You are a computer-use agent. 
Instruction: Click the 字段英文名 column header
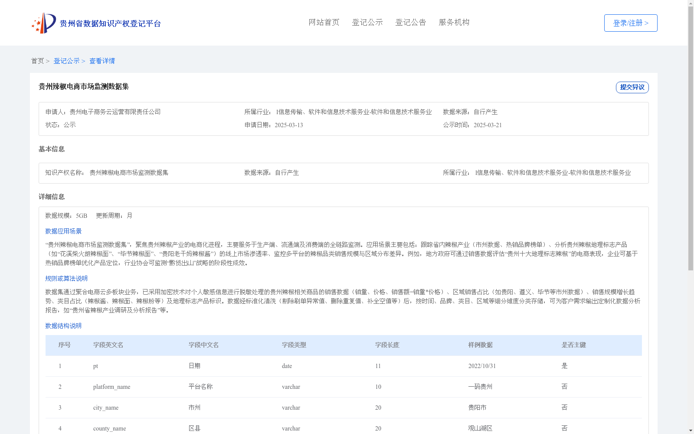tap(108, 345)
